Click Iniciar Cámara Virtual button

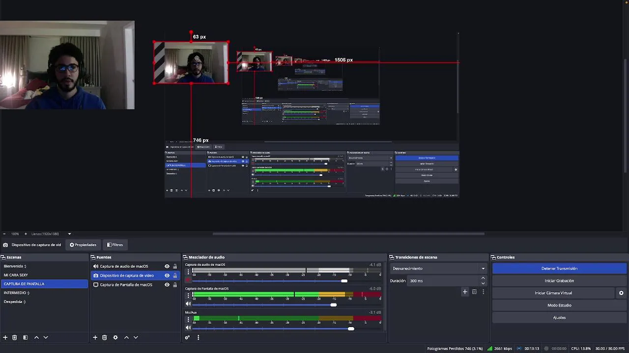pyautogui.click(x=553, y=293)
